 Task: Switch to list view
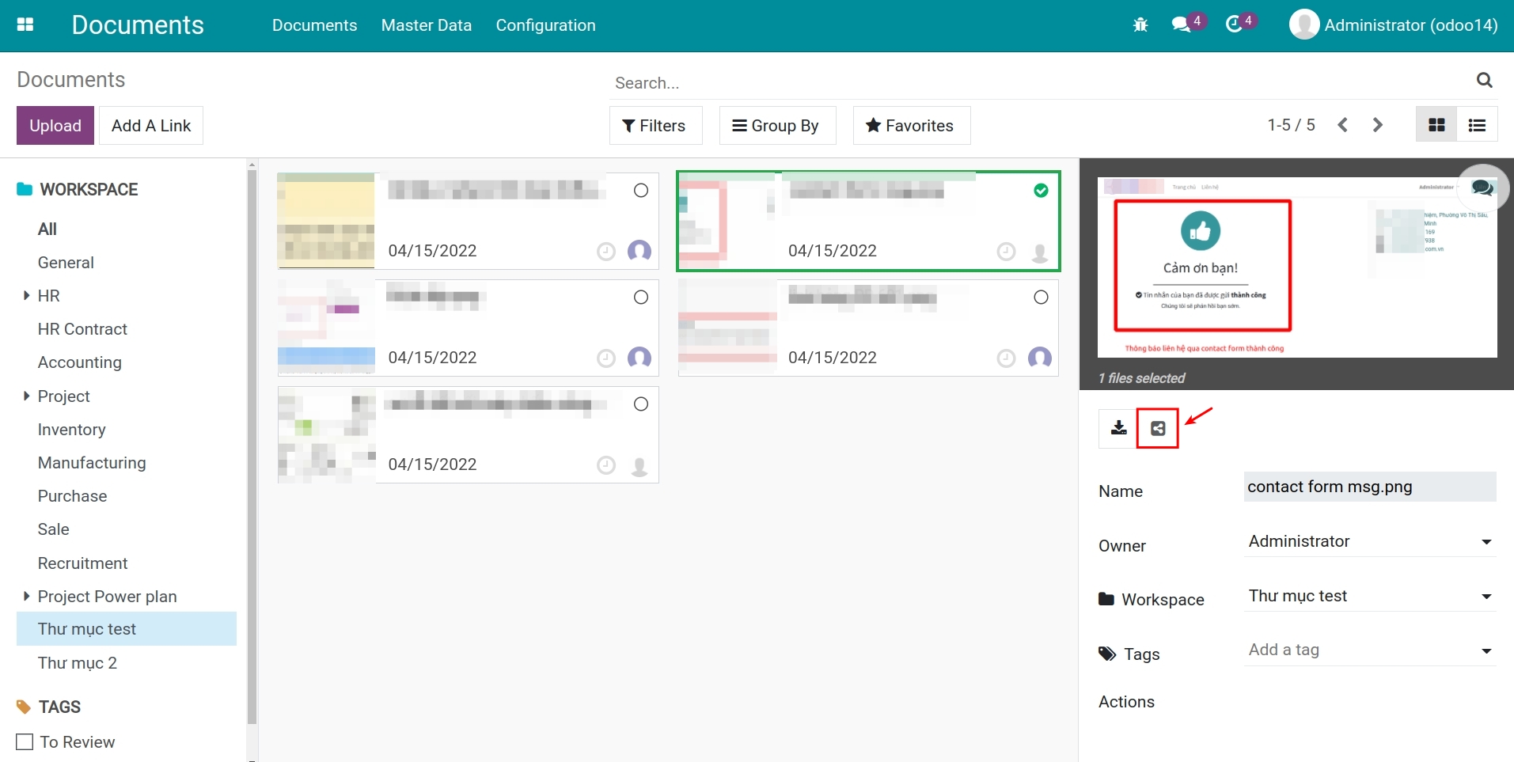pos(1478,124)
